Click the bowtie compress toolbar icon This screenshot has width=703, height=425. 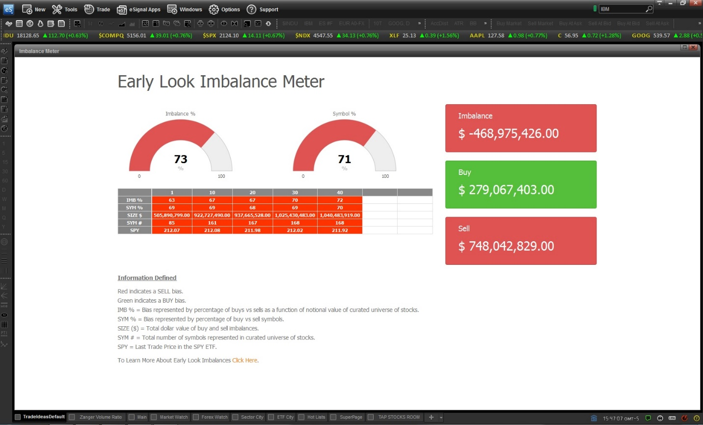click(234, 23)
